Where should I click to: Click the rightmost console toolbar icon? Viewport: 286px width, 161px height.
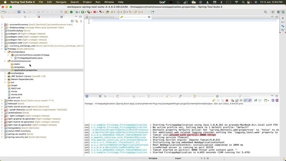pyautogui.click(x=277, y=100)
